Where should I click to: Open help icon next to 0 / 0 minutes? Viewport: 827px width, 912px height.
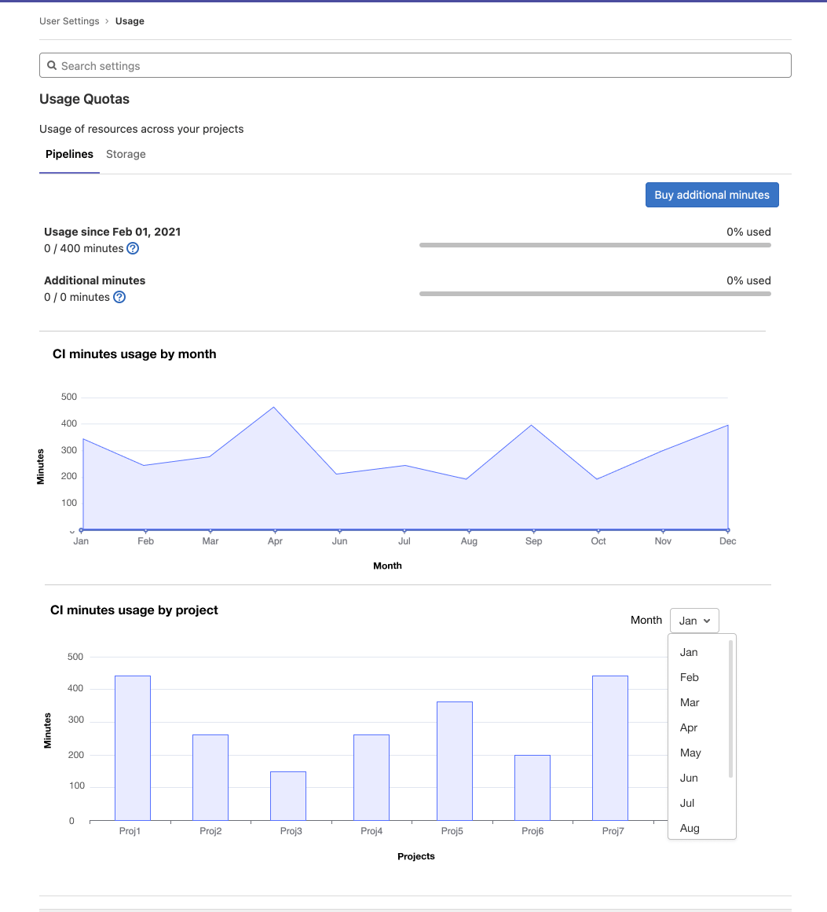[x=119, y=297]
